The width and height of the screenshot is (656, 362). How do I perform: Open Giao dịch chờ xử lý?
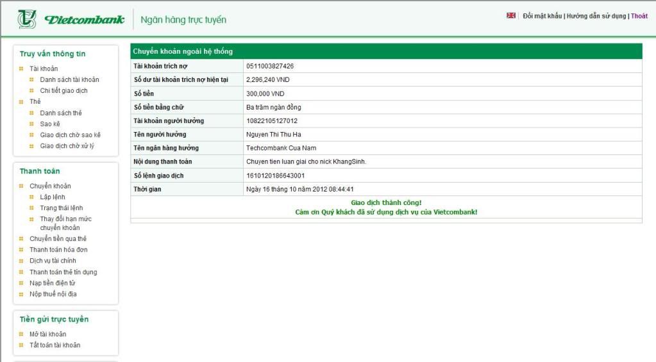tap(67, 146)
